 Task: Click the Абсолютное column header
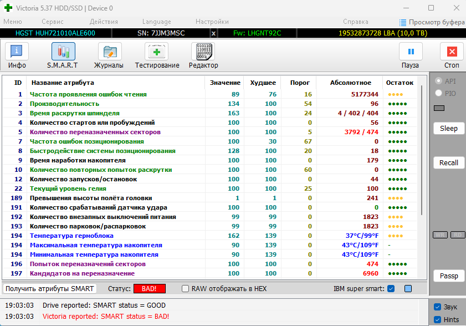pyautogui.click(x=350, y=83)
